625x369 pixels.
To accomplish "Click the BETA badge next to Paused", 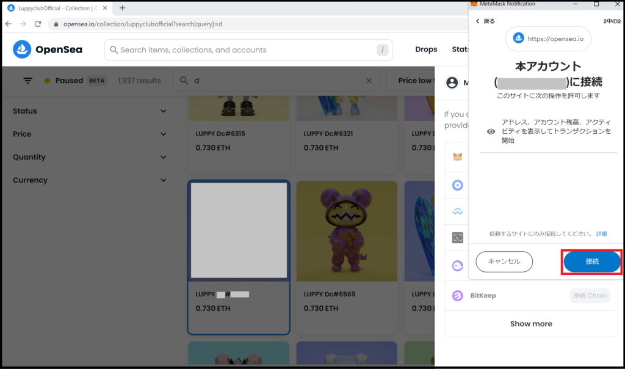I will pos(97,81).
